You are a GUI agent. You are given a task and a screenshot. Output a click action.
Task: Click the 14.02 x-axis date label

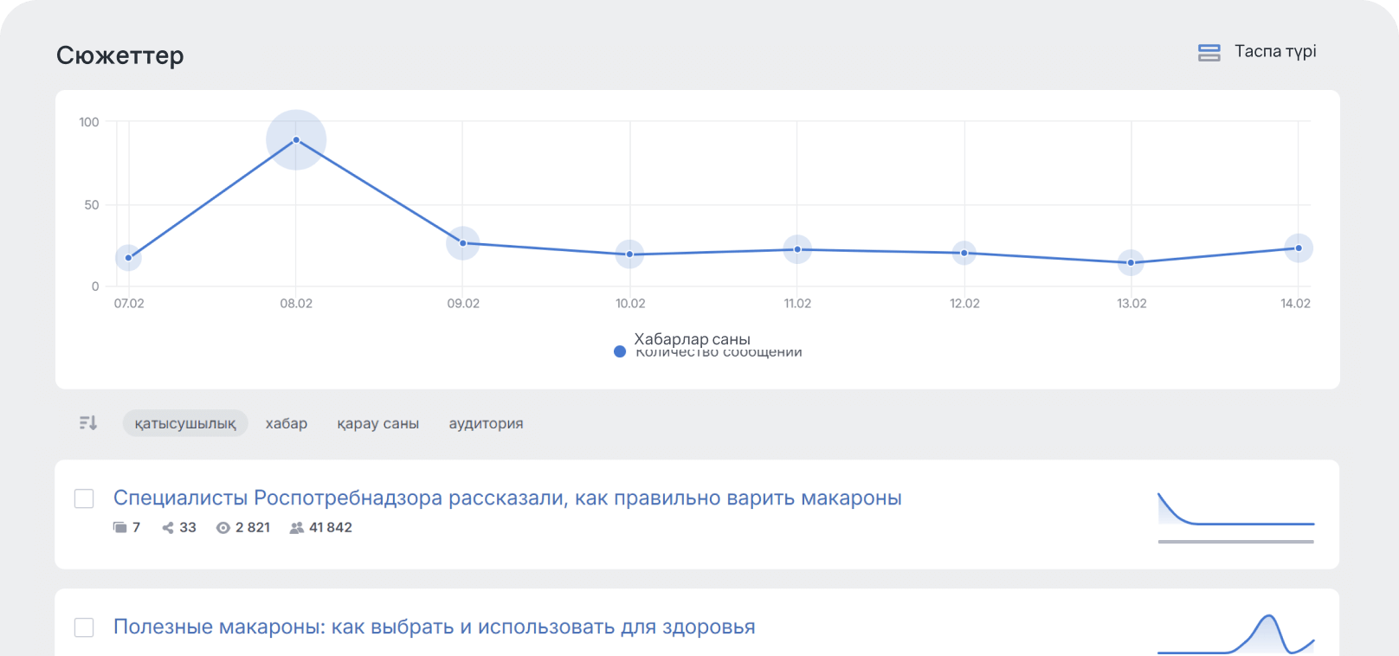pos(1295,304)
